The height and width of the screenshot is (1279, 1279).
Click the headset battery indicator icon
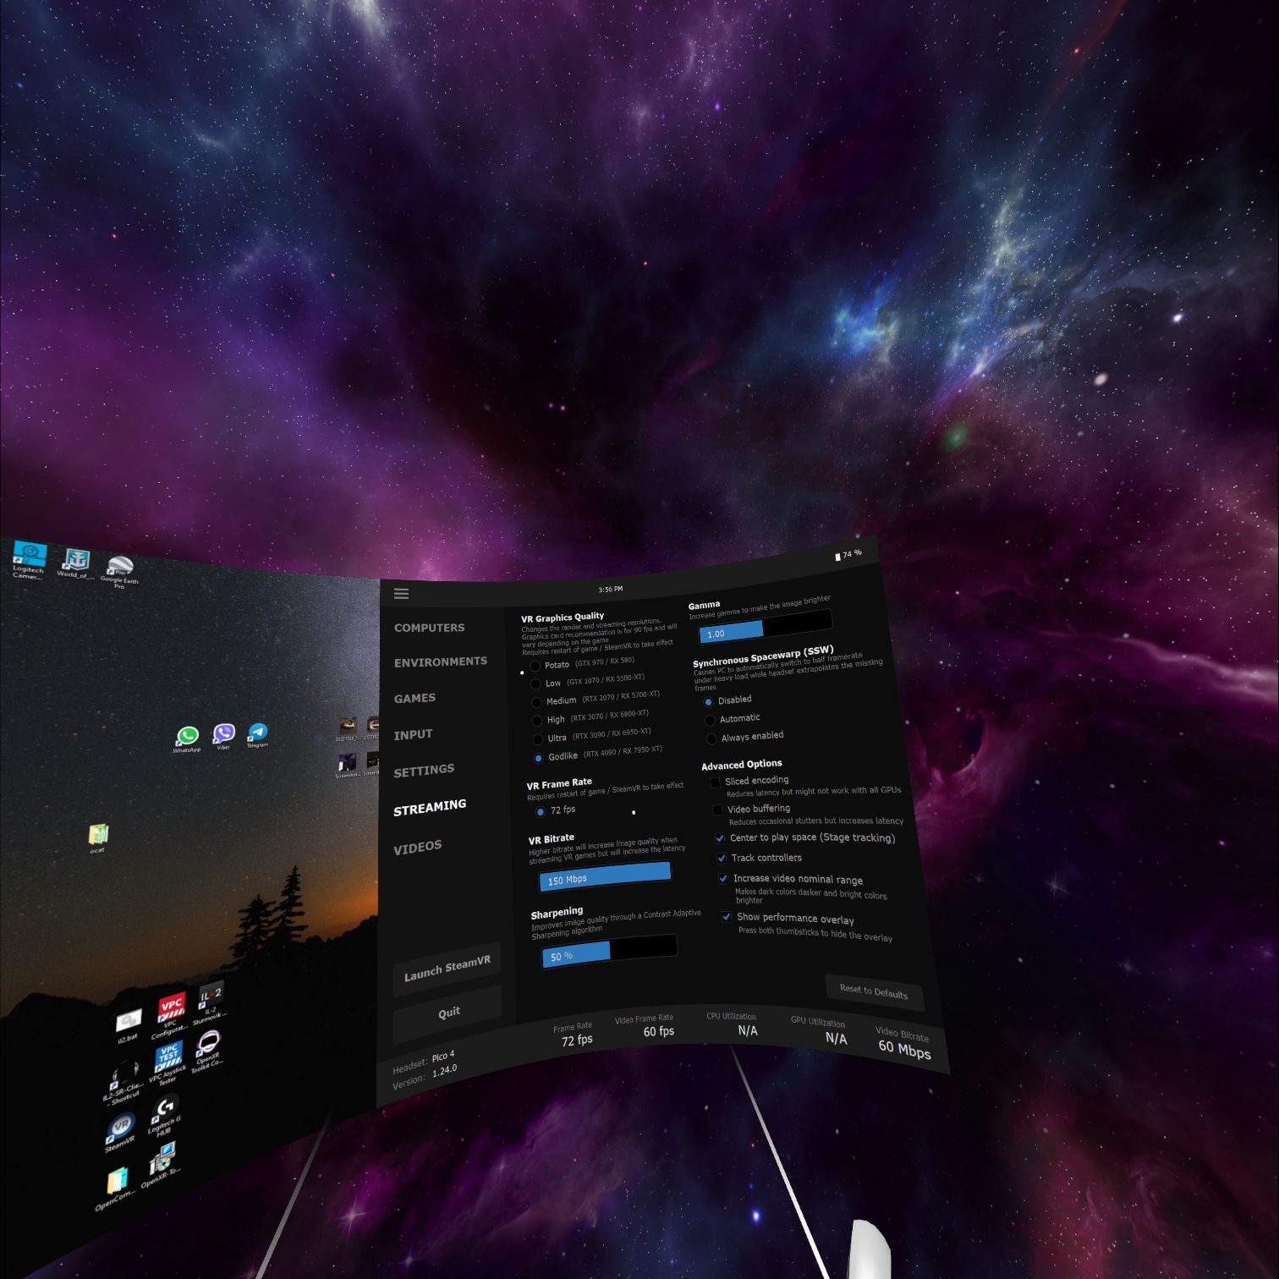coord(837,557)
